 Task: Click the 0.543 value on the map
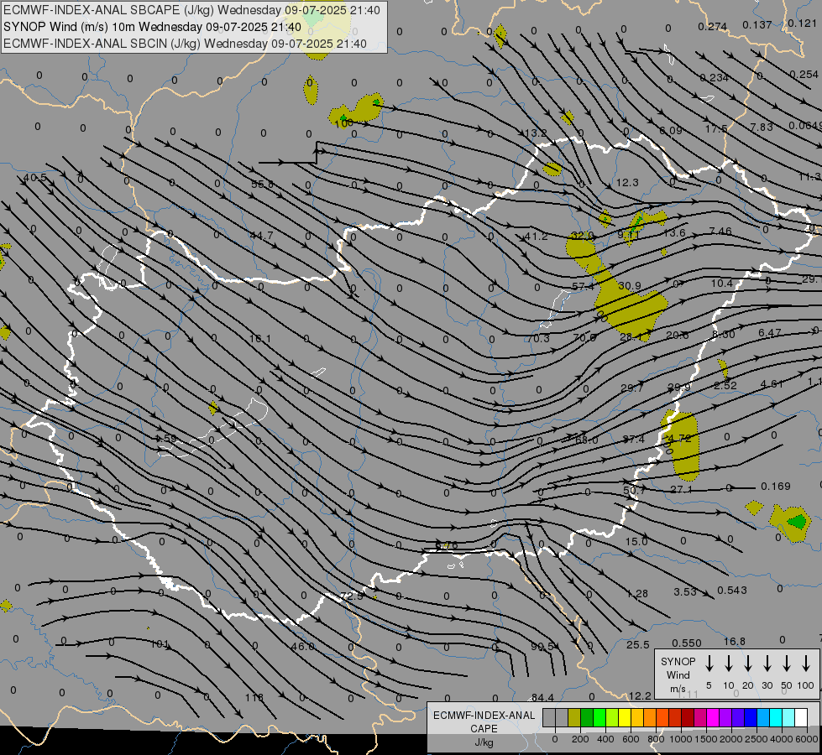[x=732, y=591]
